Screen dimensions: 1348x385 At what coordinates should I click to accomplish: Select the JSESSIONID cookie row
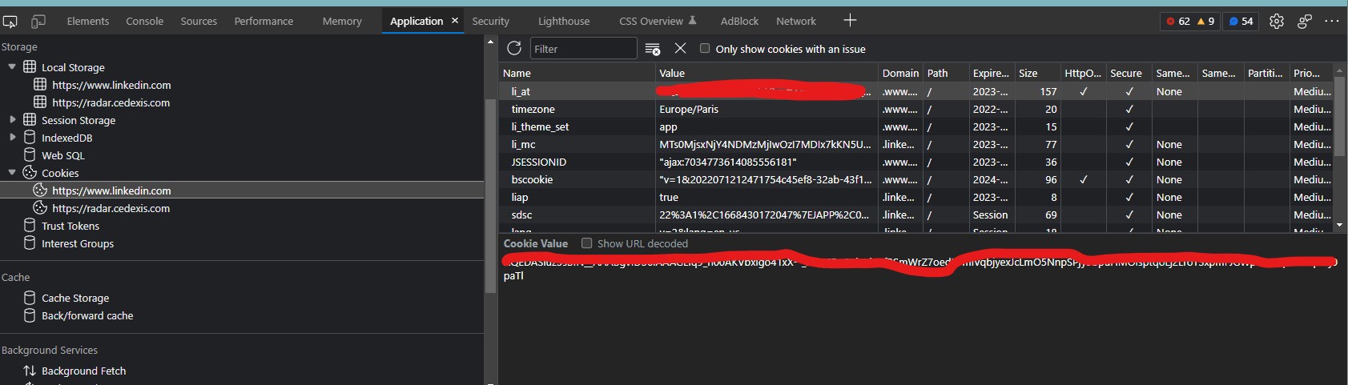pos(538,162)
